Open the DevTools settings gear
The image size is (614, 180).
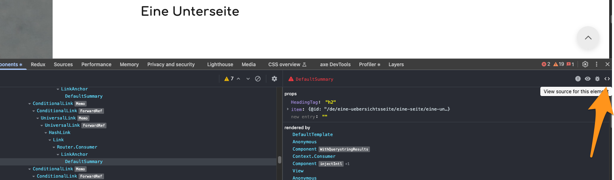585,65
